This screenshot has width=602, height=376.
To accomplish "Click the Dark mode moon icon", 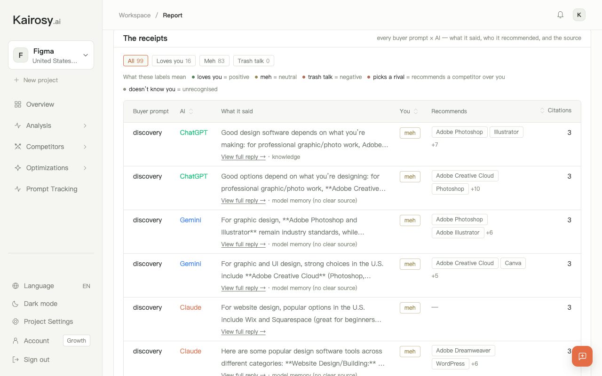I will click(16, 304).
